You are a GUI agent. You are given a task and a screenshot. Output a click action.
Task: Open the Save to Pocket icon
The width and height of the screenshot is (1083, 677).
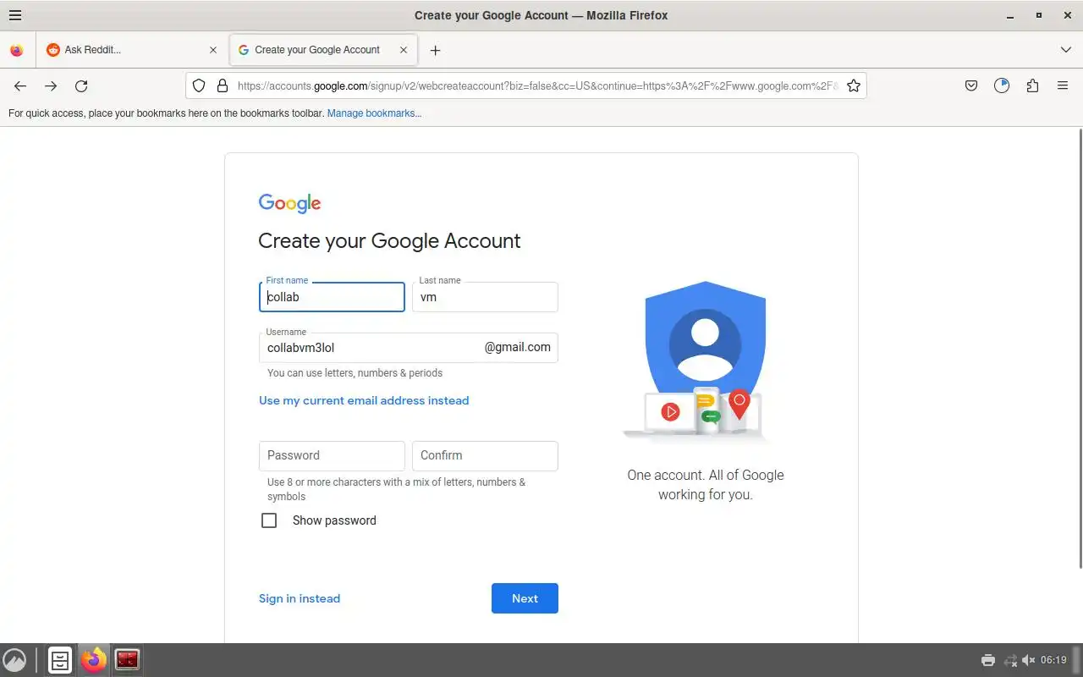click(x=971, y=85)
